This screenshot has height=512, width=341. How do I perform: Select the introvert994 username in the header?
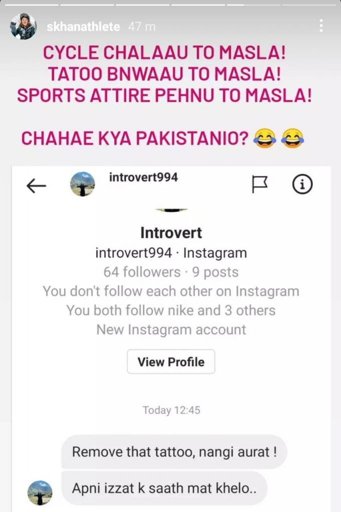(144, 177)
